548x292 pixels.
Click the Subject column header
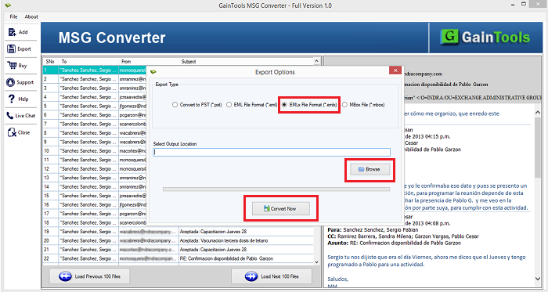(247, 62)
